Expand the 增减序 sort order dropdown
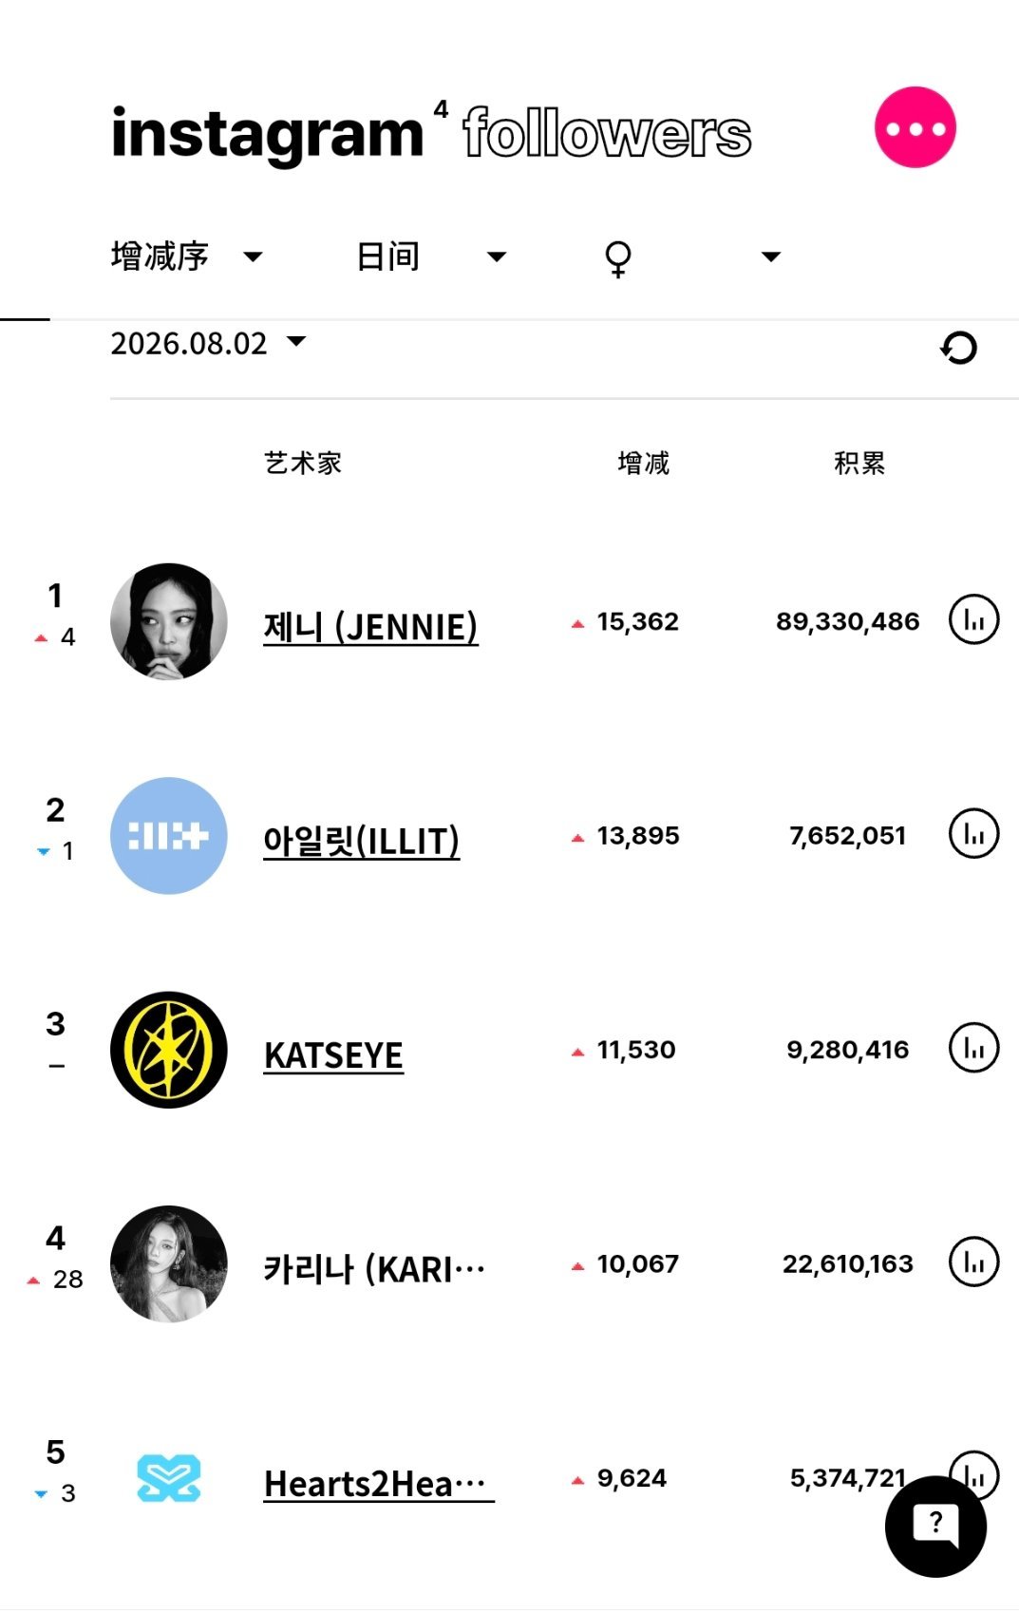The height and width of the screenshot is (1613, 1019). (x=187, y=256)
